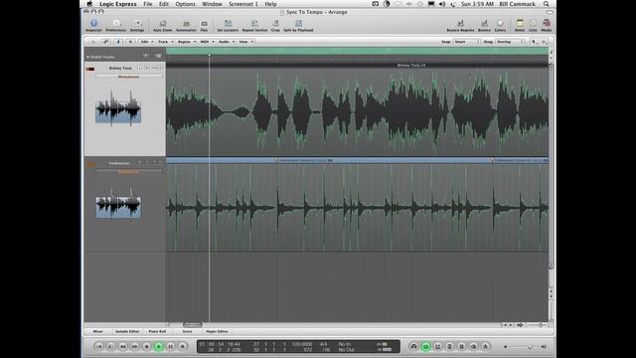
Task: Enable Flex view from the toolbar
Action: tap(204, 25)
